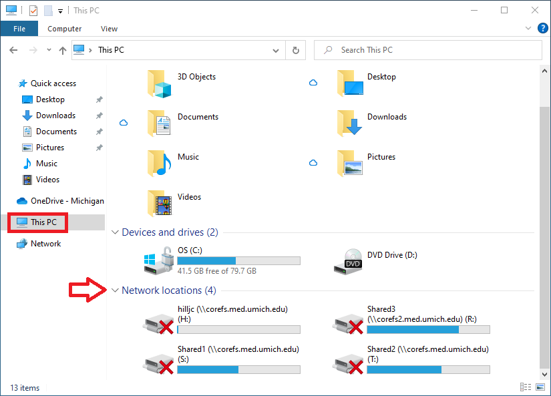Open the Help question mark button

pyautogui.click(x=542, y=28)
